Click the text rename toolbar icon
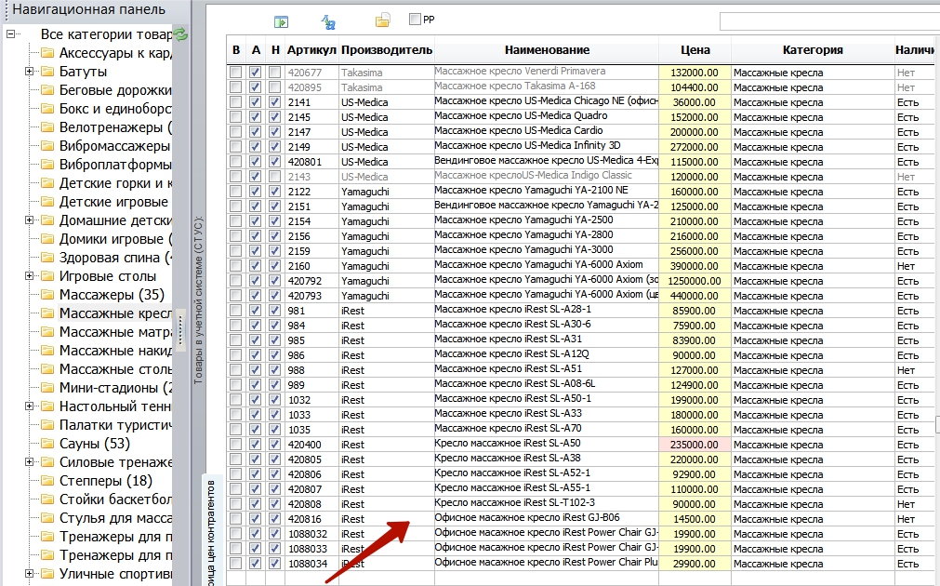This screenshot has width=940, height=586. (x=328, y=22)
